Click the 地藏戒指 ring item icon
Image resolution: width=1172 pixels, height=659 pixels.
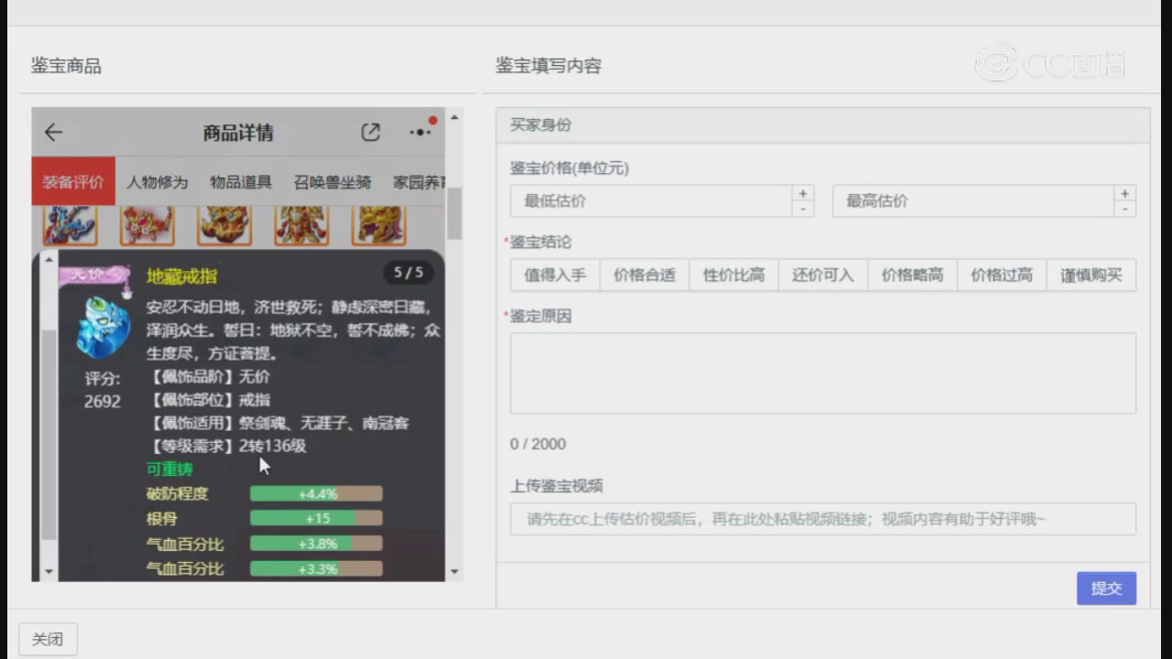pos(103,327)
